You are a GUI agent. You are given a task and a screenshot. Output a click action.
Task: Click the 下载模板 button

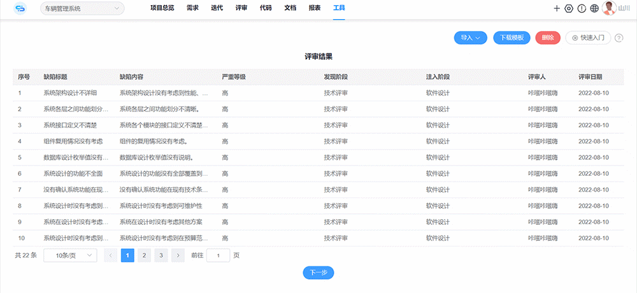pos(512,38)
